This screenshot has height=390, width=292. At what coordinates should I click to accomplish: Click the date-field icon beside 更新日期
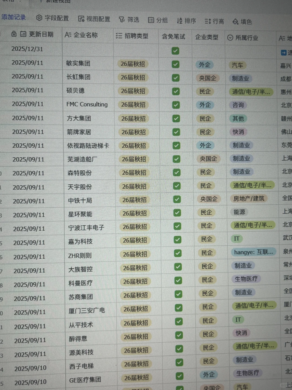(x=23, y=34)
